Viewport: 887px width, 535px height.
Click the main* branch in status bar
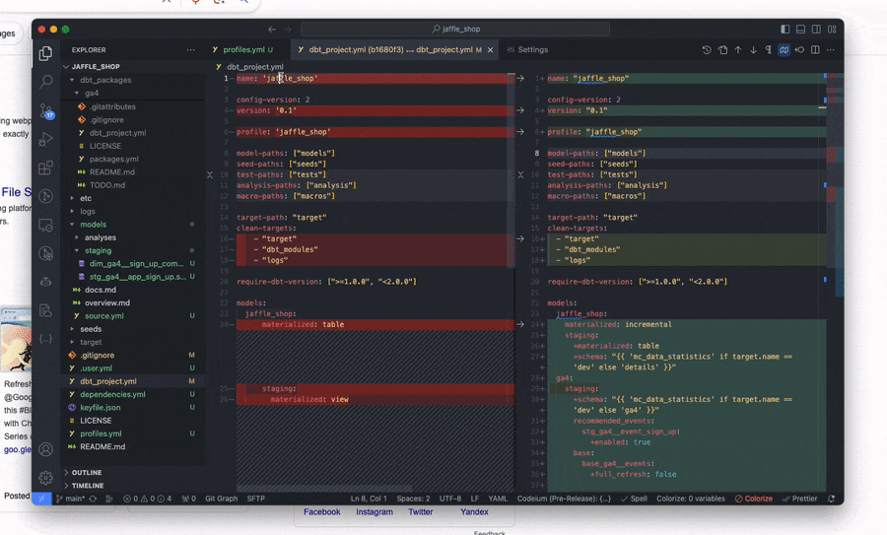click(70, 499)
